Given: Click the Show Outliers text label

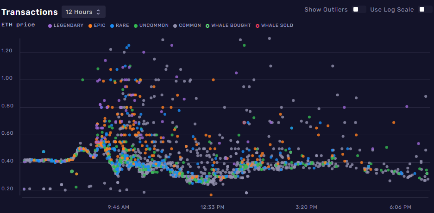Looking at the screenshot, I should click(326, 9).
